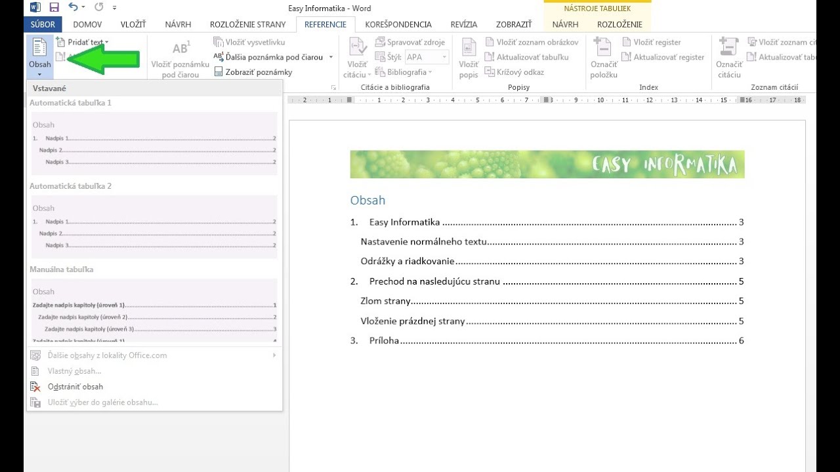840x472 pixels.
Task: Click the 'Easy Informatika' contents entry
Action: pos(547,222)
